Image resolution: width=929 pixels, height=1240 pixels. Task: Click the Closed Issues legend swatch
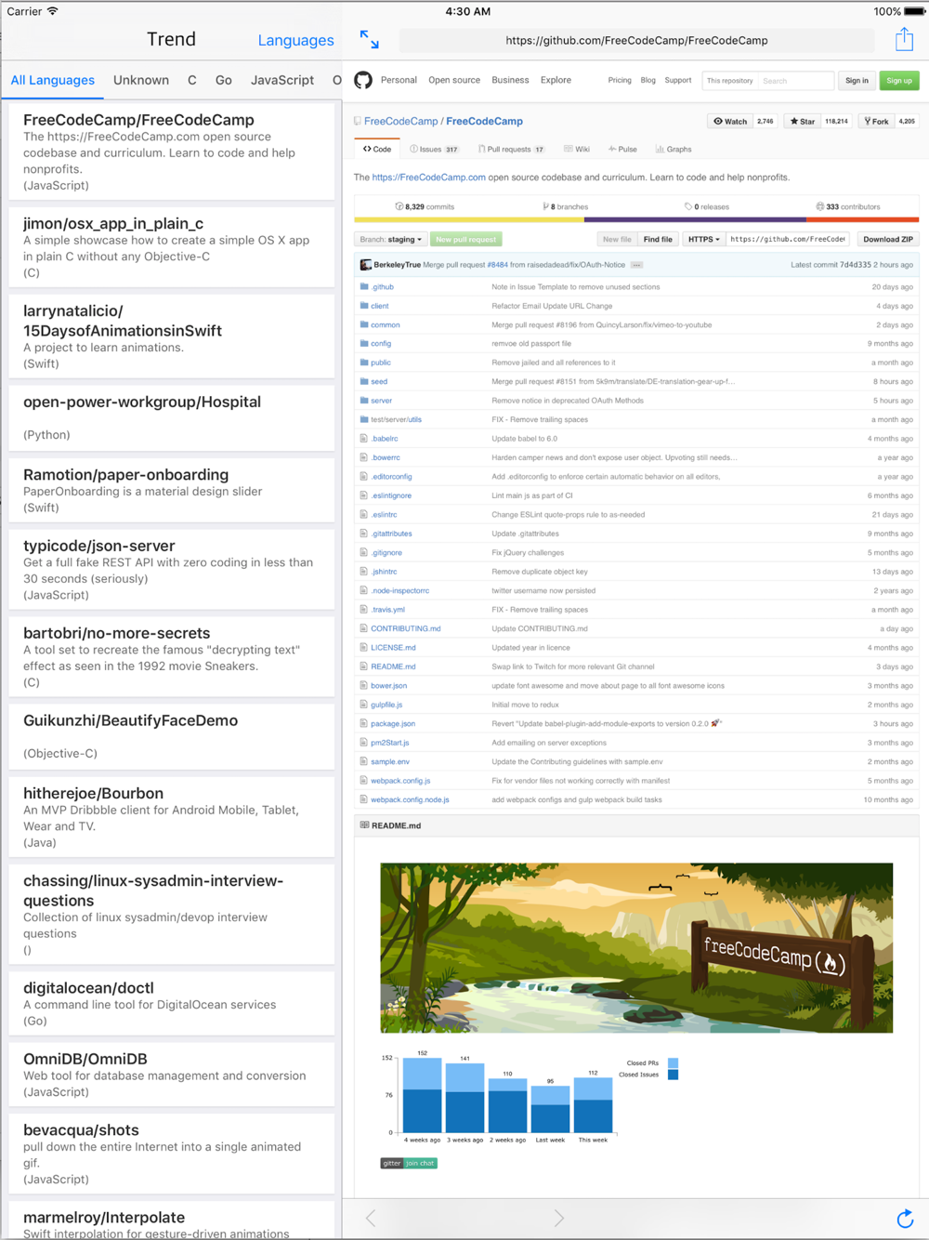(x=673, y=1075)
